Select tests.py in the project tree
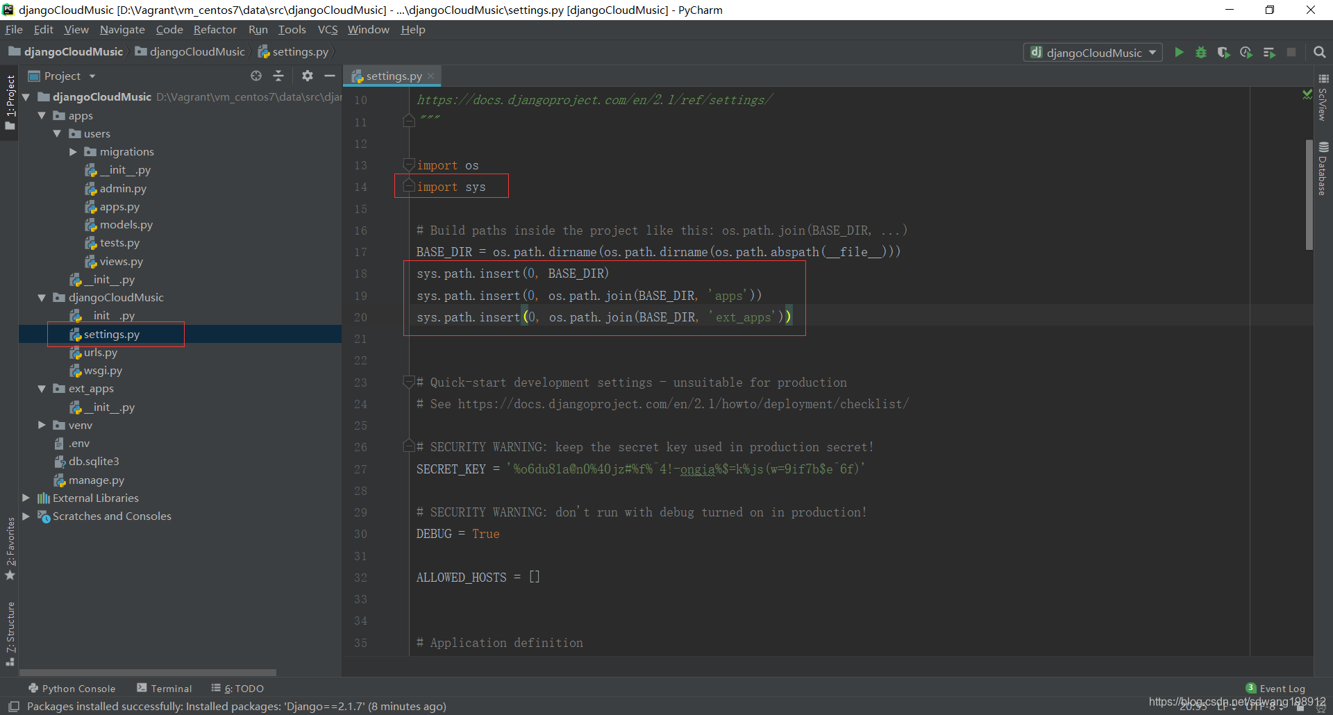This screenshot has width=1333, height=715. pos(119,242)
